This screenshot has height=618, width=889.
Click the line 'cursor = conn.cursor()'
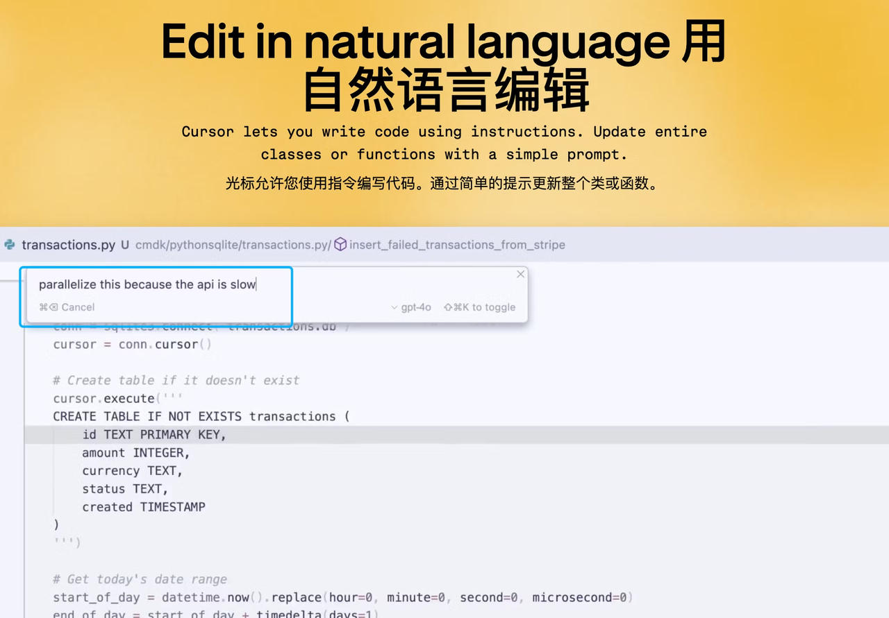(x=132, y=344)
